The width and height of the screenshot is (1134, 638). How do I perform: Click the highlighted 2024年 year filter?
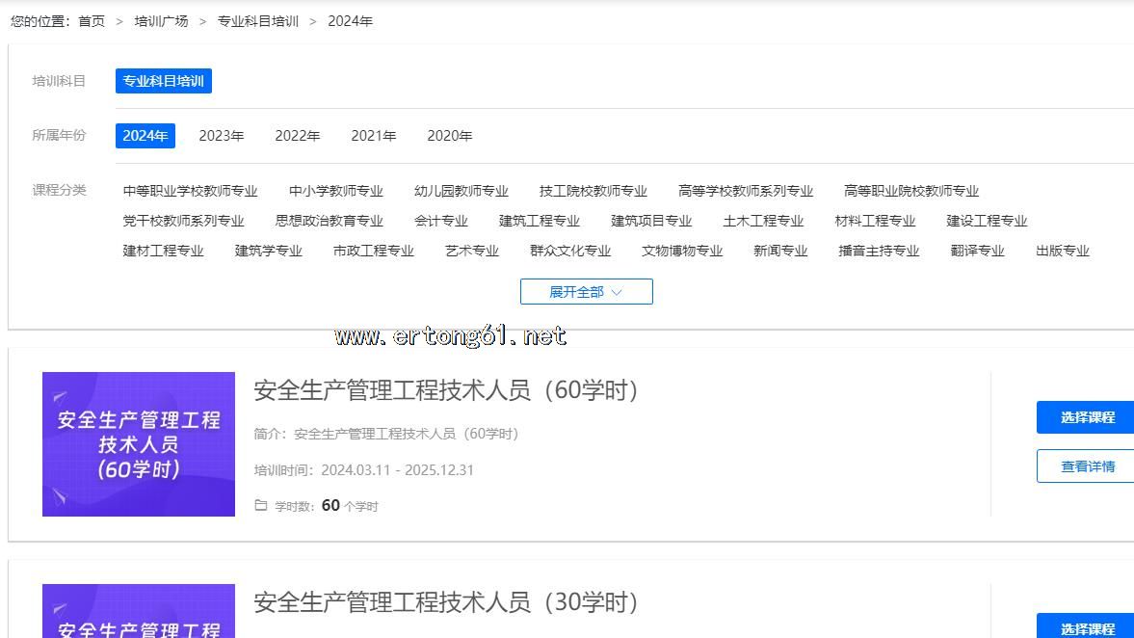point(145,136)
